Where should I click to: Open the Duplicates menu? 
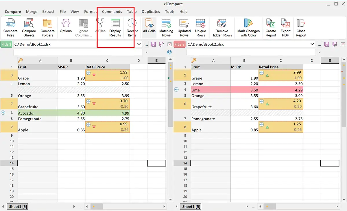(151, 12)
